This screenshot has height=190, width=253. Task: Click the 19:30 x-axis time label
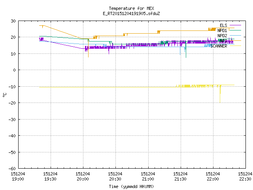point(50,179)
